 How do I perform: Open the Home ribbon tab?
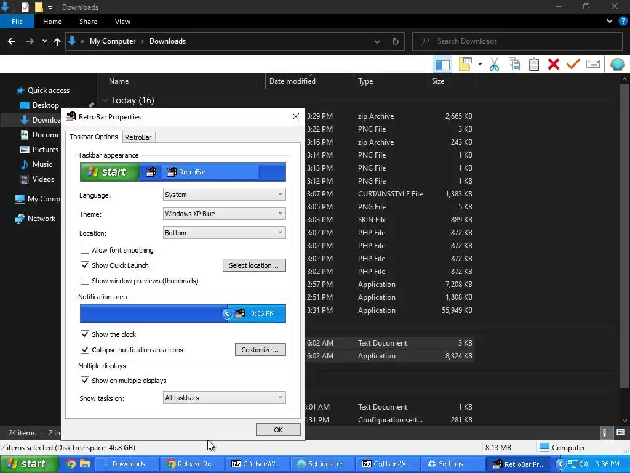click(x=52, y=22)
